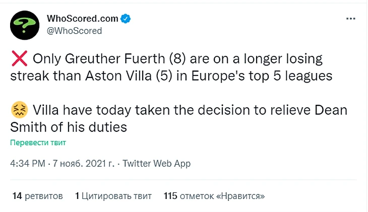Viewport: 368px width, 212px height.
Task: Click the 'Smith of his duties' line
Action: [x=68, y=127]
